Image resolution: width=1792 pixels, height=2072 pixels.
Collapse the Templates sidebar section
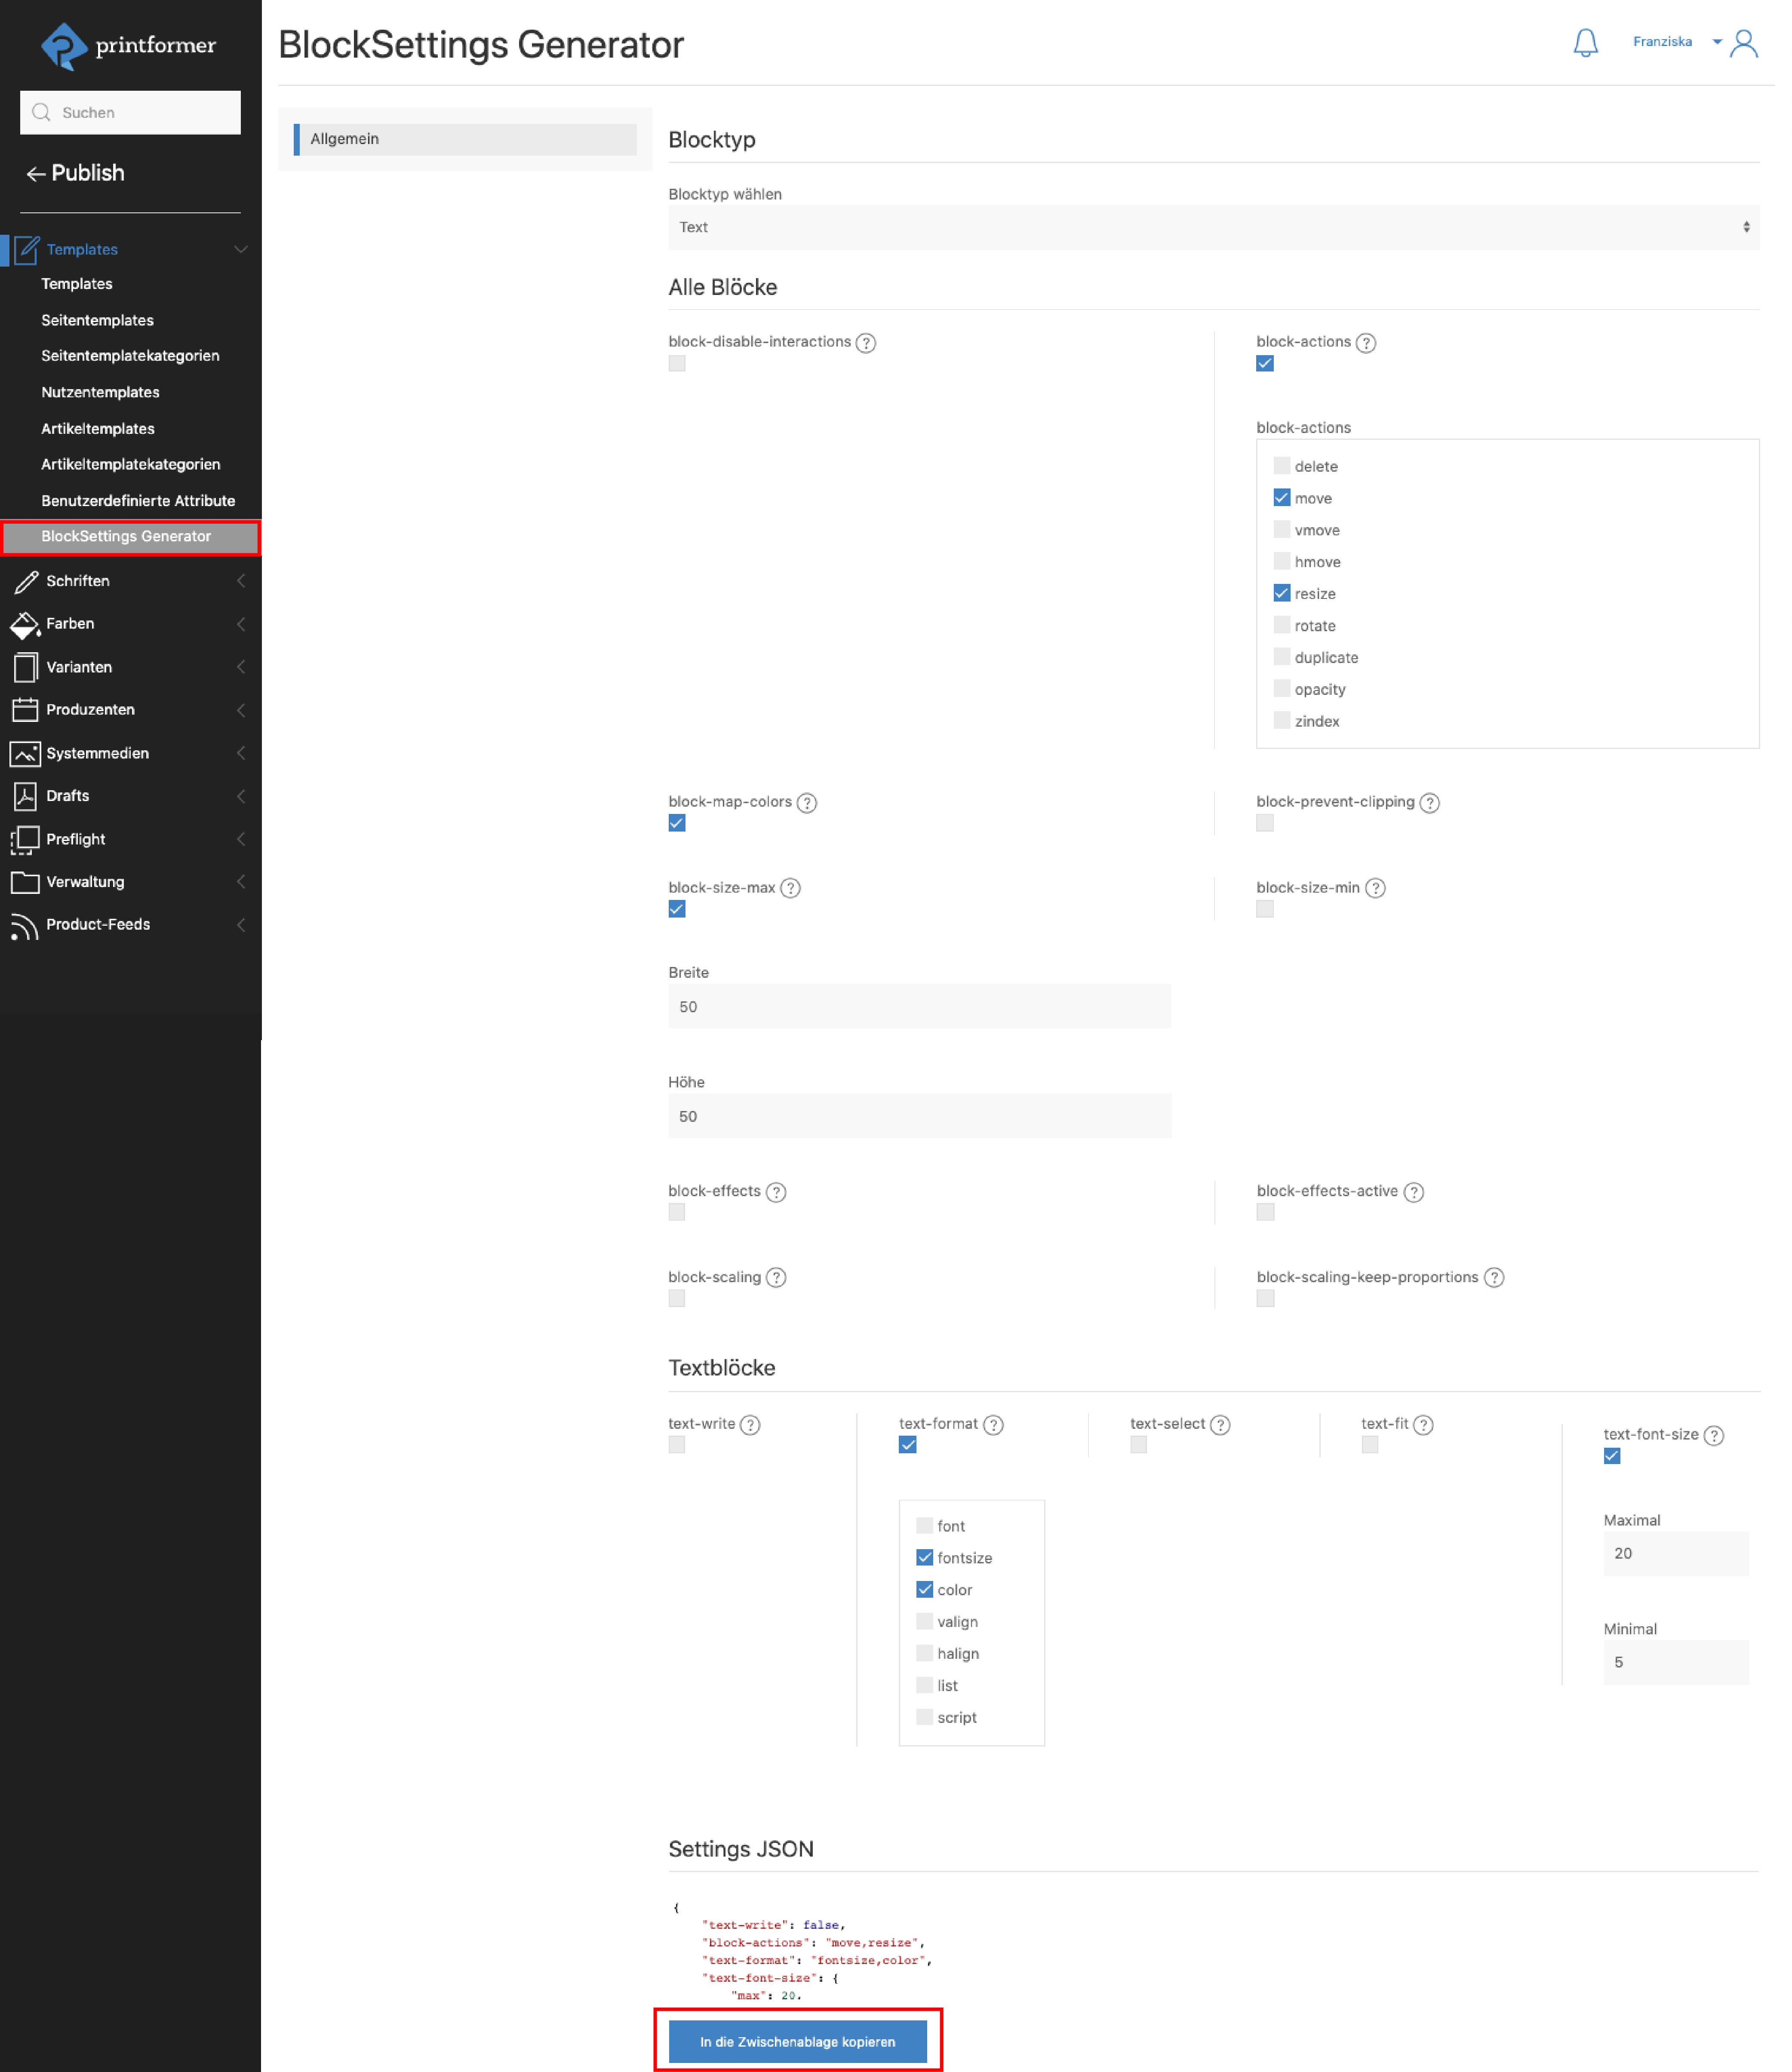pyautogui.click(x=240, y=249)
